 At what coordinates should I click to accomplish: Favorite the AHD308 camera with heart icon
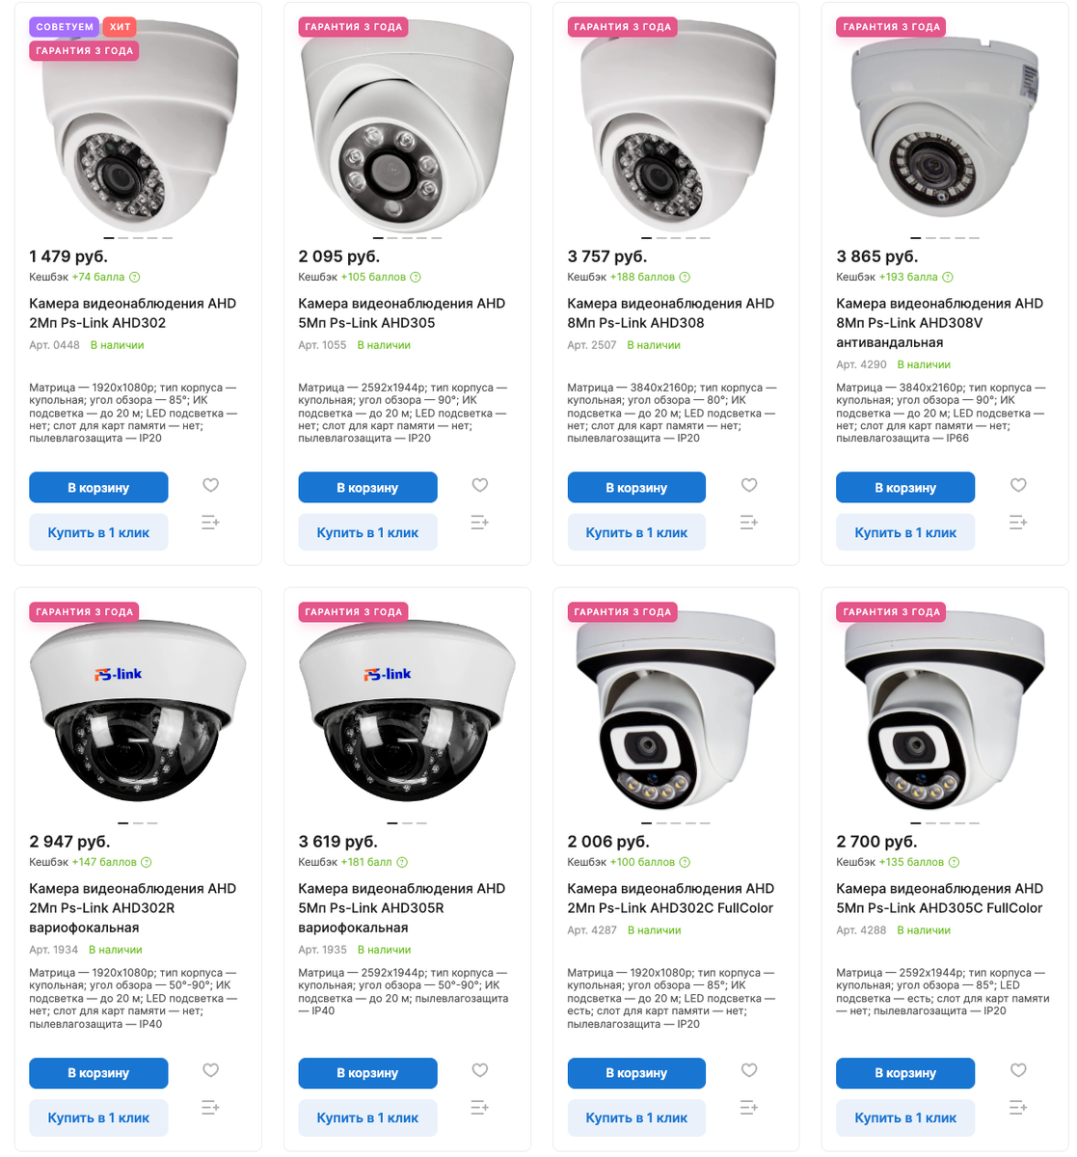[748, 485]
